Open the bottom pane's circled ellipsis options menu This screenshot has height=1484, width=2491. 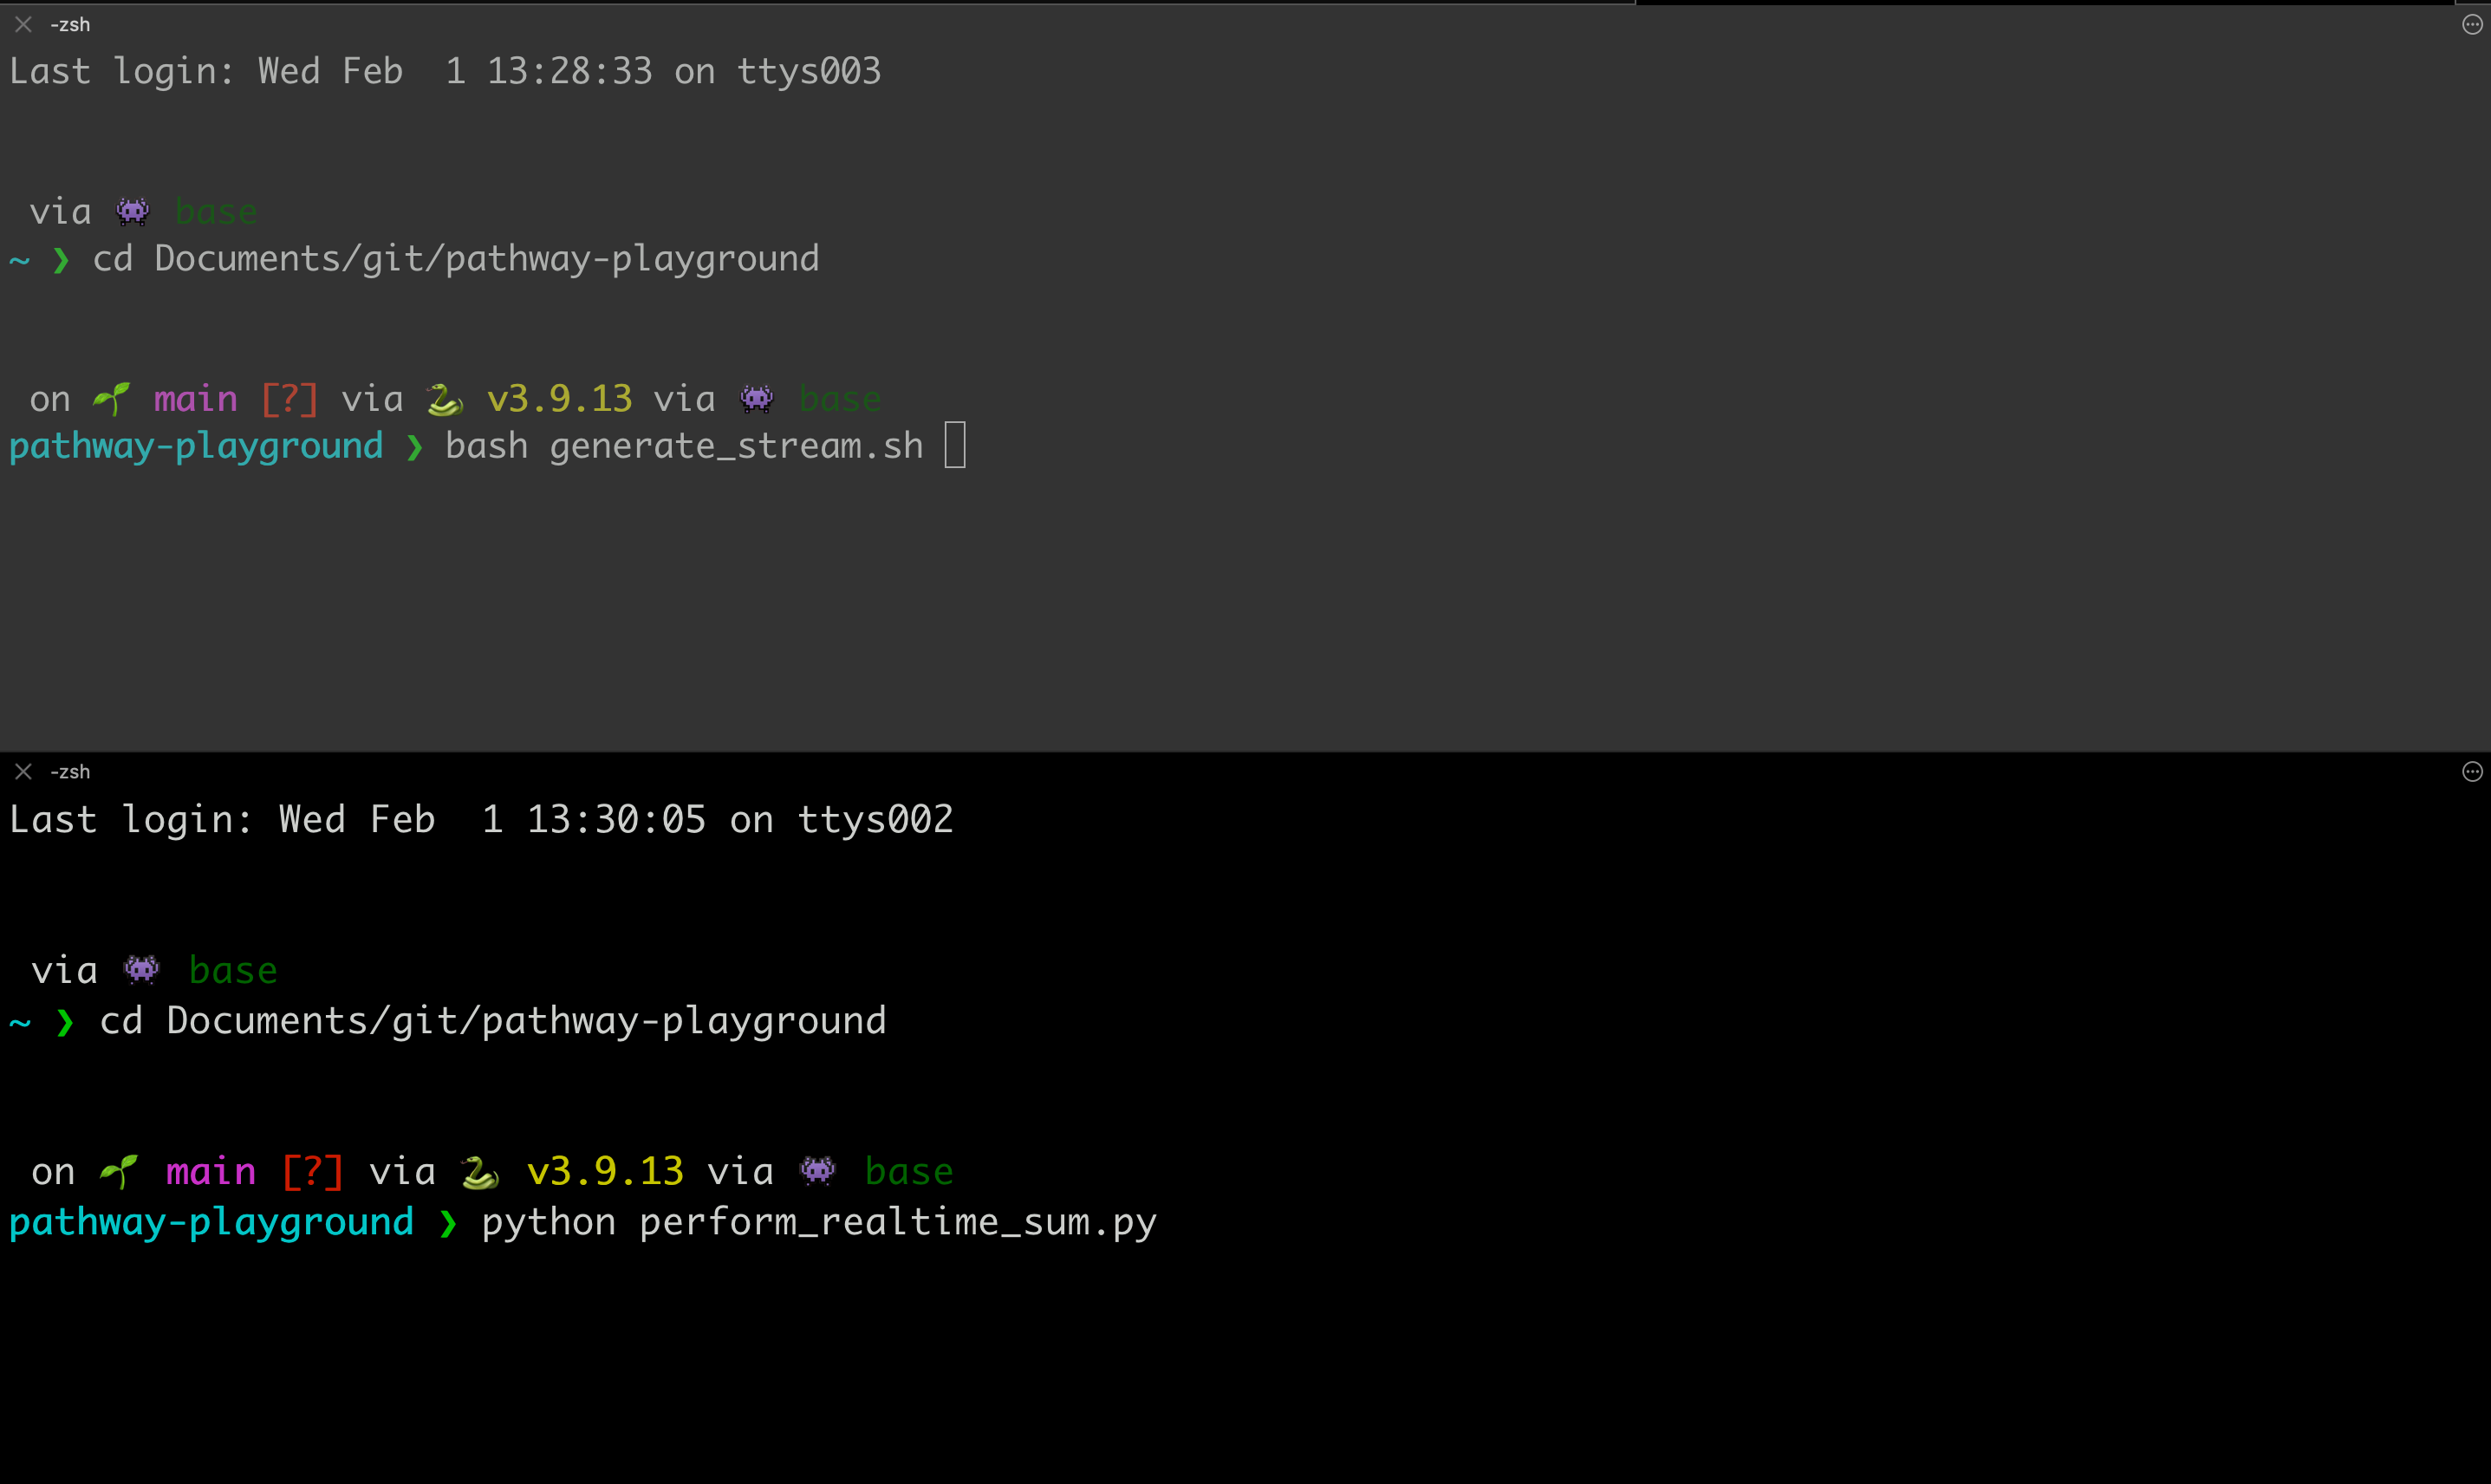[x=2471, y=771]
